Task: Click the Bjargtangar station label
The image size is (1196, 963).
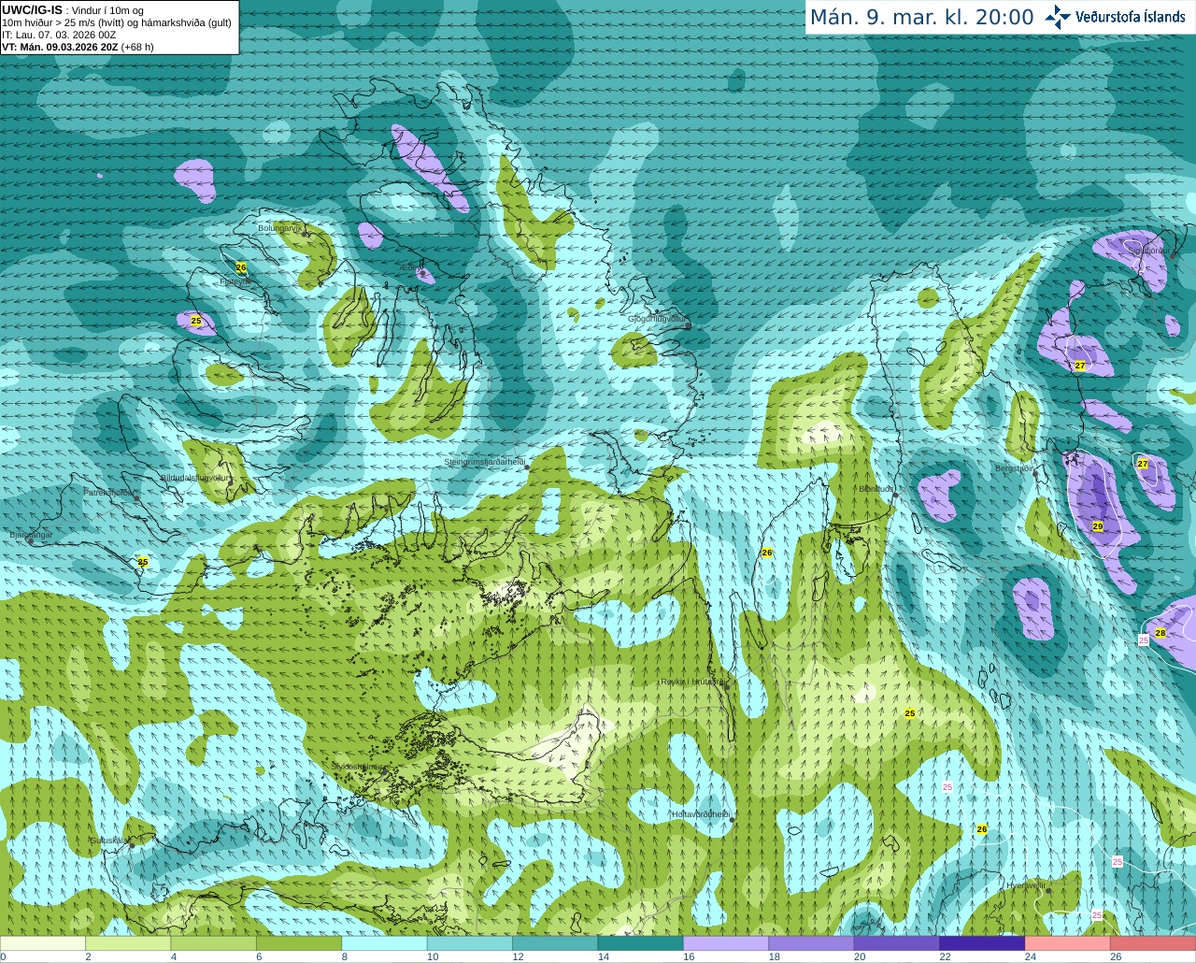Action: pyautogui.click(x=31, y=536)
